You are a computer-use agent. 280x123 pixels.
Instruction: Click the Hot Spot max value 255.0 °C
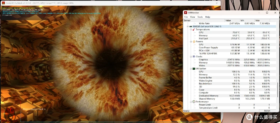(x=265, y=39)
